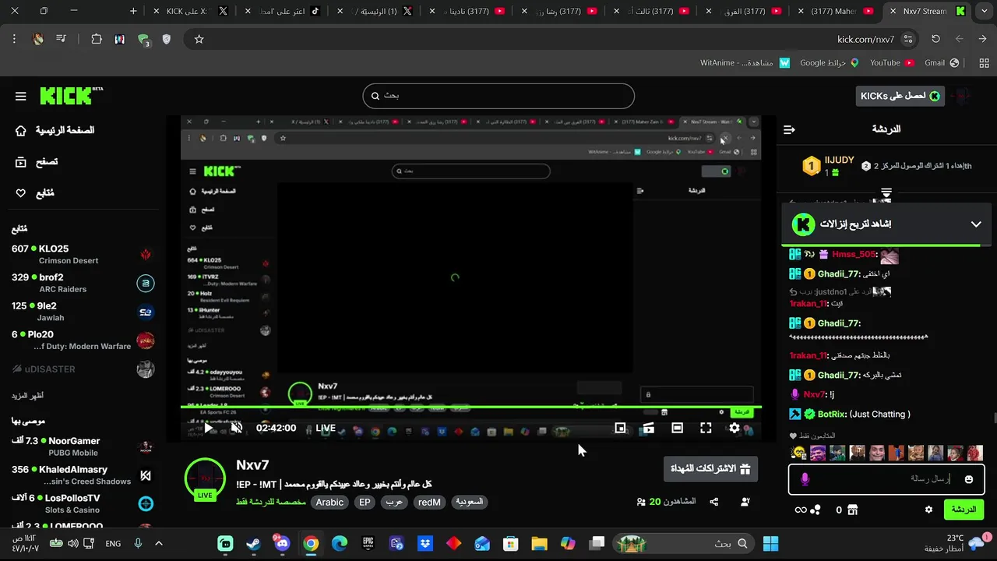Click the Arabic tag
997x561 pixels.
pos(329,503)
